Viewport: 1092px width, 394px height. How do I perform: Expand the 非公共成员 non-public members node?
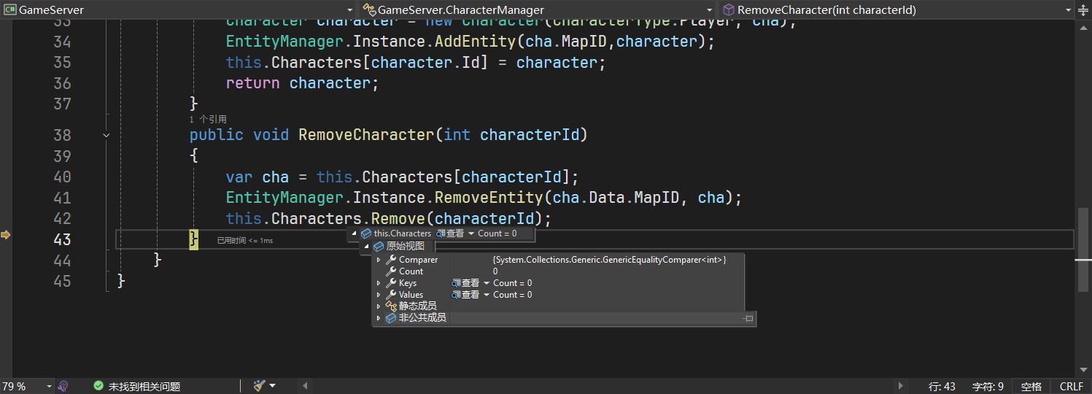pyautogui.click(x=378, y=318)
